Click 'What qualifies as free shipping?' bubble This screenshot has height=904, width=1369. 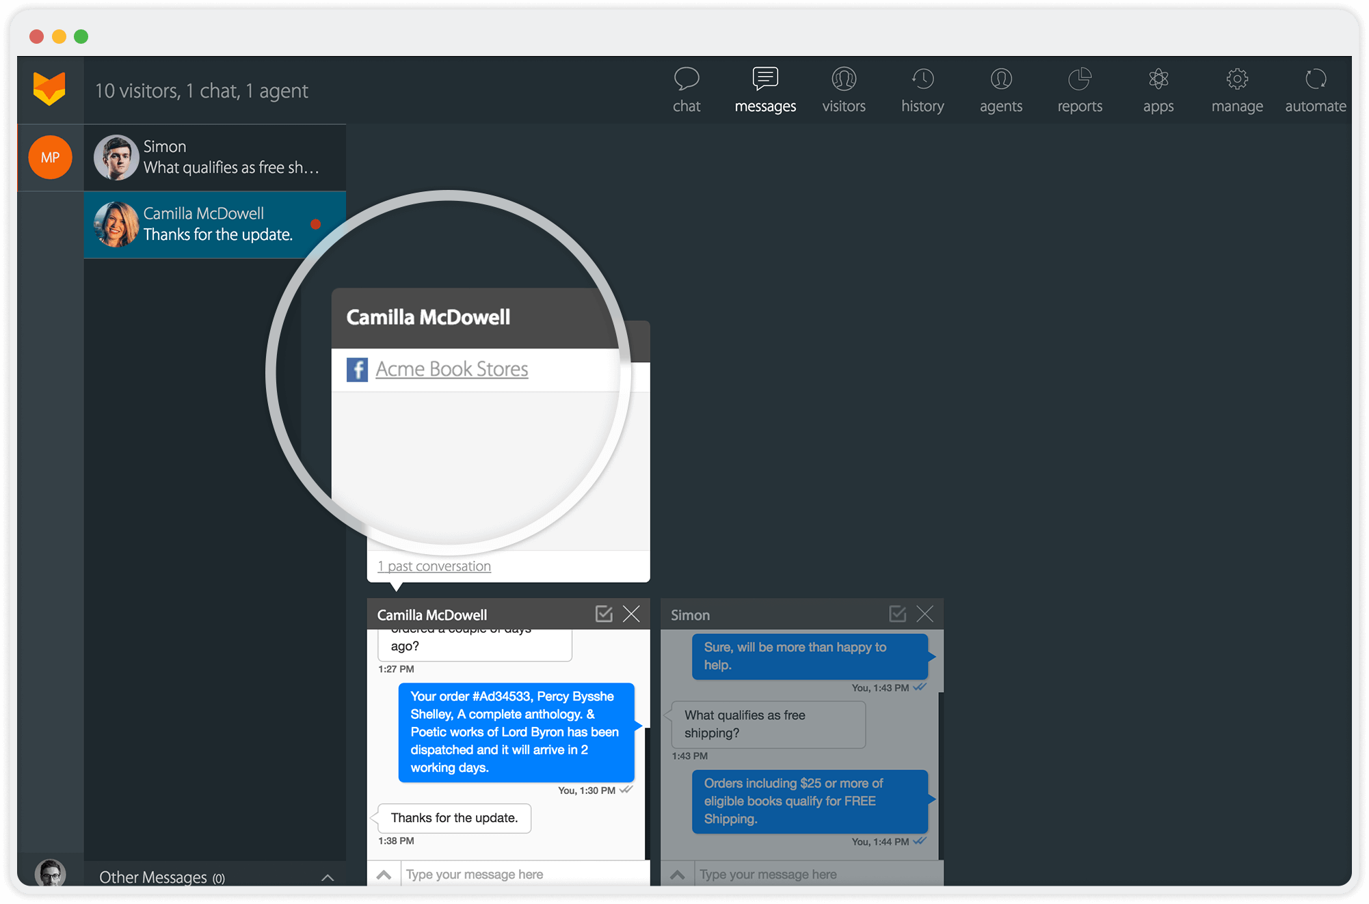pyautogui.click(x=769, y=724)
